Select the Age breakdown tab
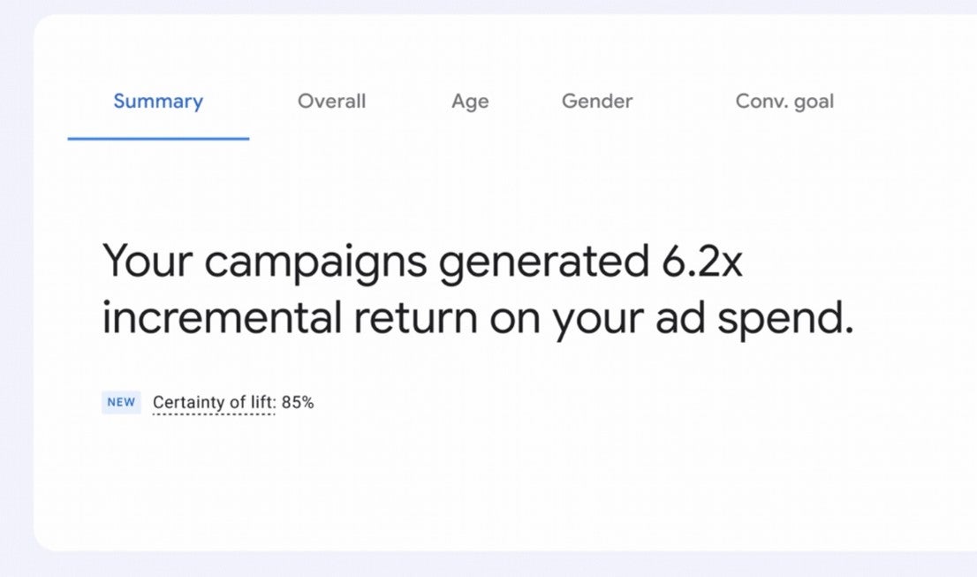The height and width of the screenshot is (577, 977). pos(470,102)
